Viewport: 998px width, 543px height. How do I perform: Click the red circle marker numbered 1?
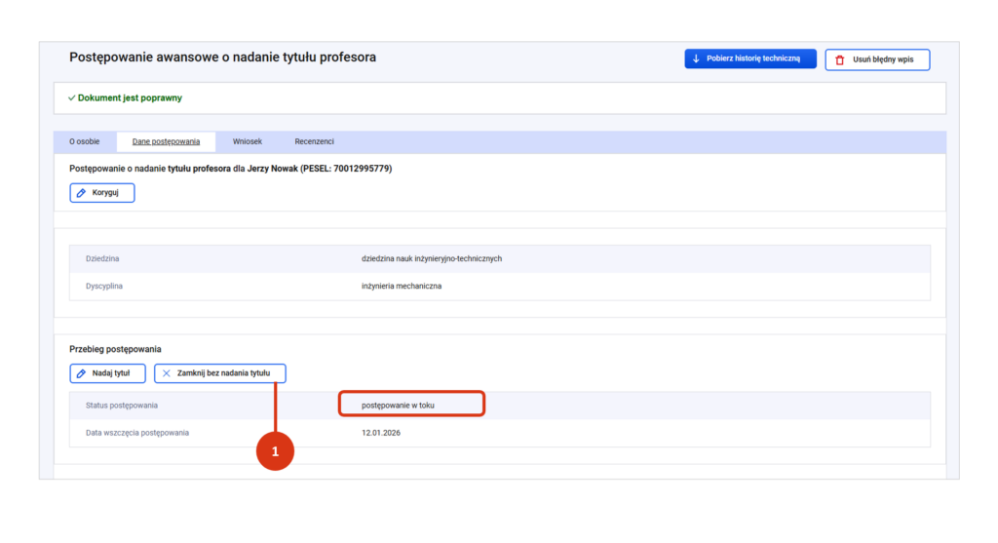pyautogui.click(x=275, y=451)
